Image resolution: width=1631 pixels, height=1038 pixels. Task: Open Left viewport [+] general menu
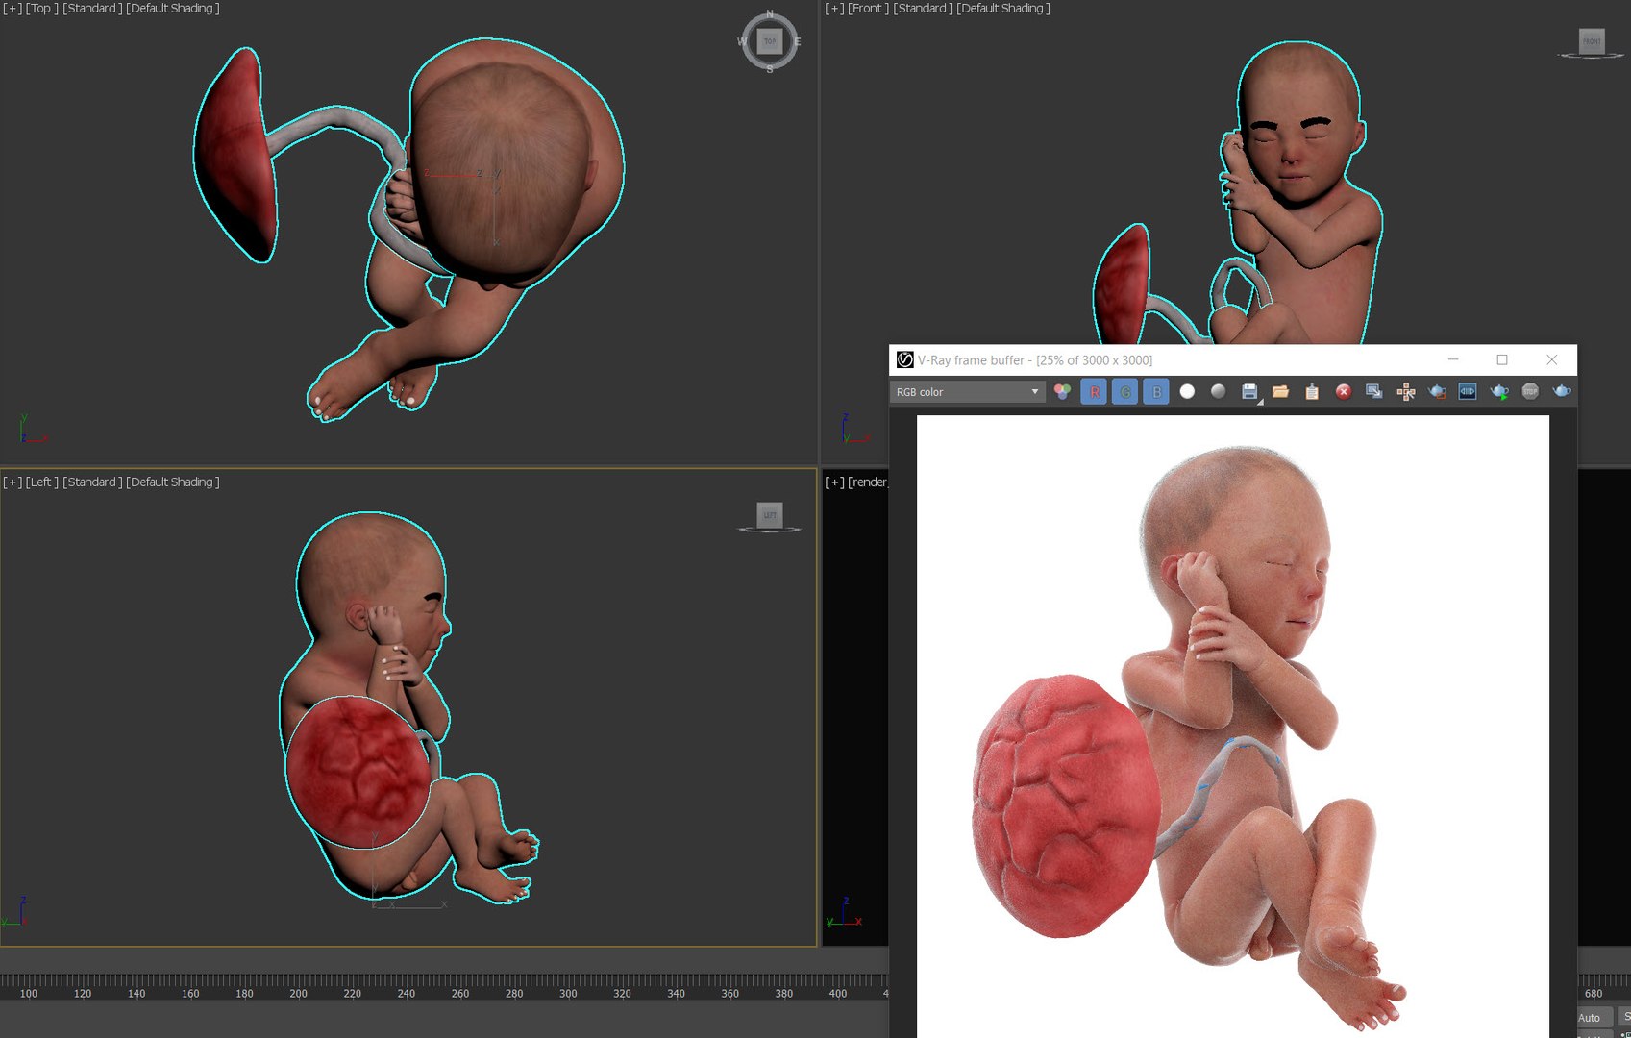pyautogui.click(x=12, y=482)
